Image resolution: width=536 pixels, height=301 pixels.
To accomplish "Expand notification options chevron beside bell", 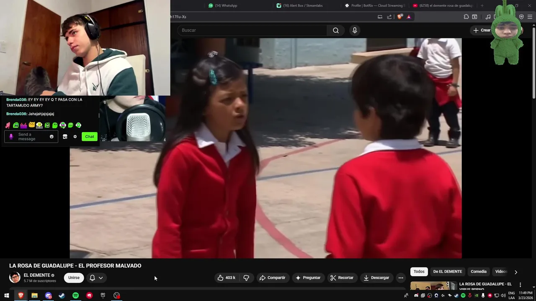I will coord(100,278).
